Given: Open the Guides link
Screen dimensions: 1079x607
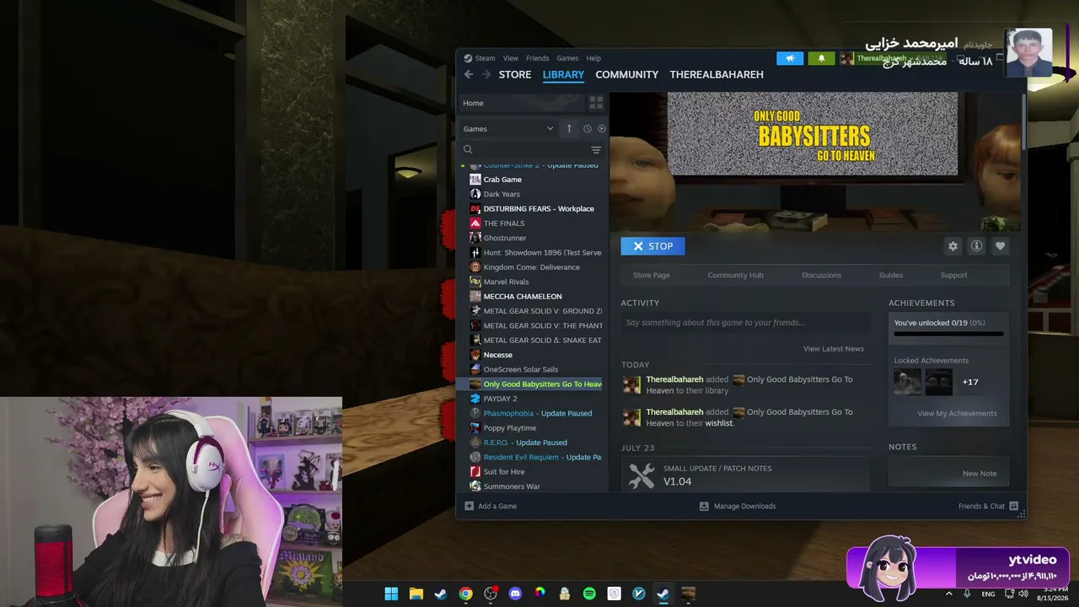Looking at the screenshot, I should coord(891,275).
